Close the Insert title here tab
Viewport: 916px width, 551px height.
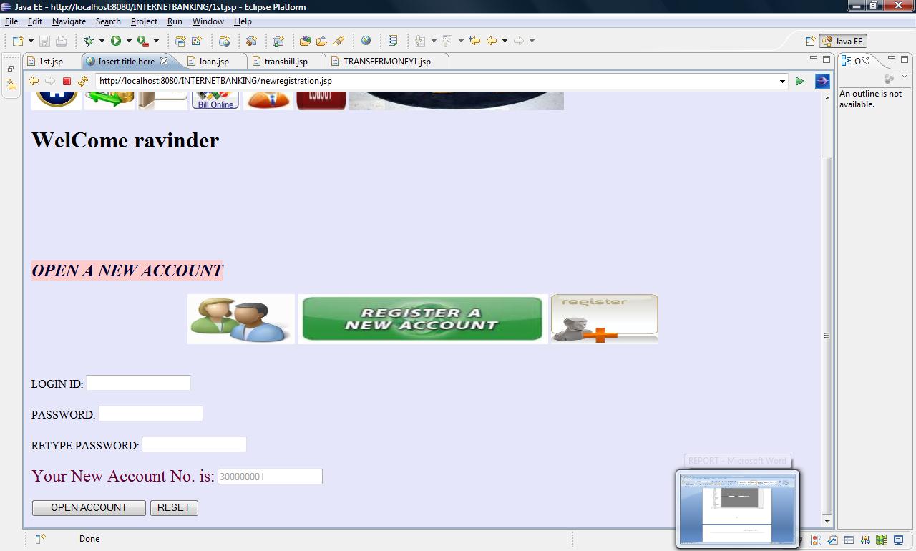[x=164, y=61]
